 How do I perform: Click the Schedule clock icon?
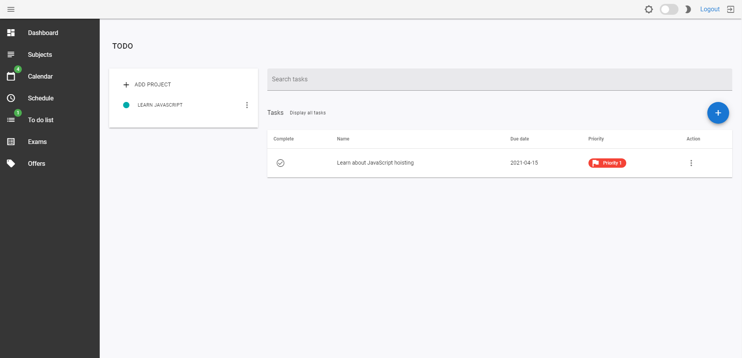pyautogui.click(x=11, y=98)
